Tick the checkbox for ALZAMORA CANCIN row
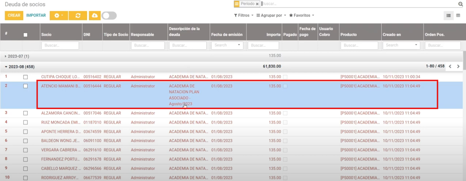 coord(25,113)
